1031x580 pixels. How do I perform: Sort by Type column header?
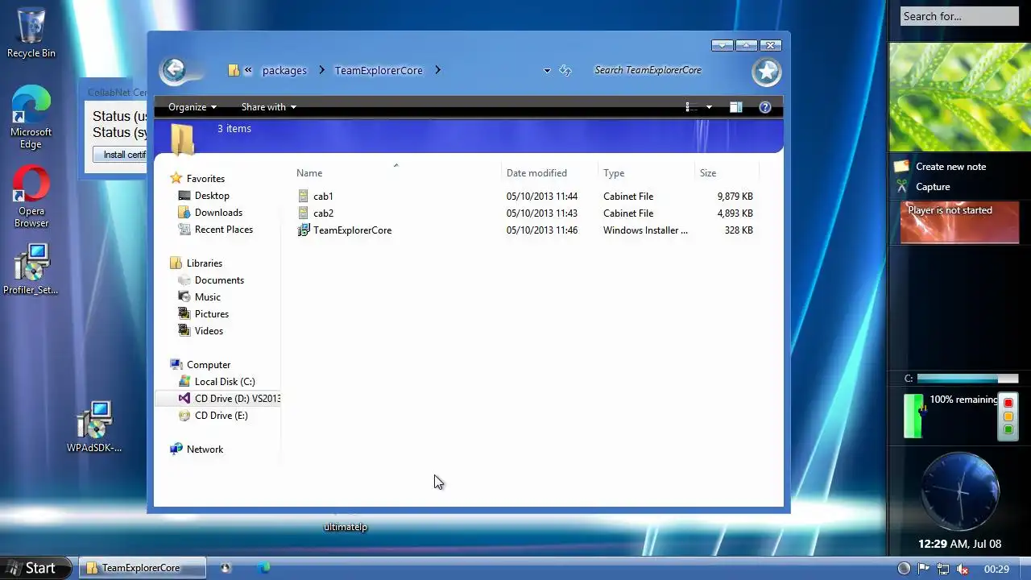[614, 173]
